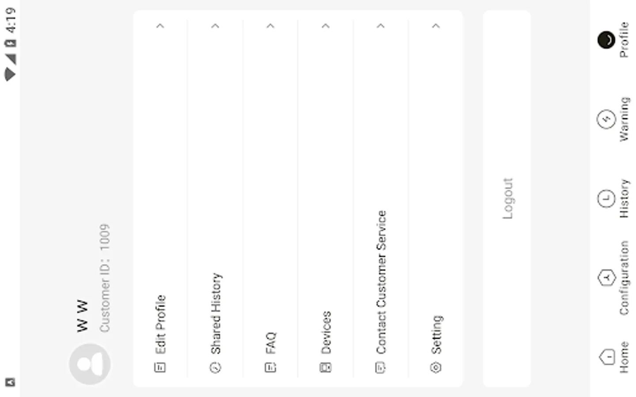Expand the Shared History row chevron
The height and width of the screenshot is (397, 636).
pos(215,26)
